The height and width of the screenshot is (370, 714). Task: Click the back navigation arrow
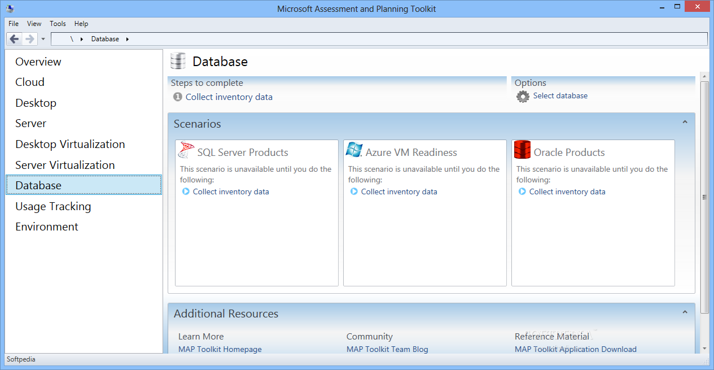[x=14, y=39]
